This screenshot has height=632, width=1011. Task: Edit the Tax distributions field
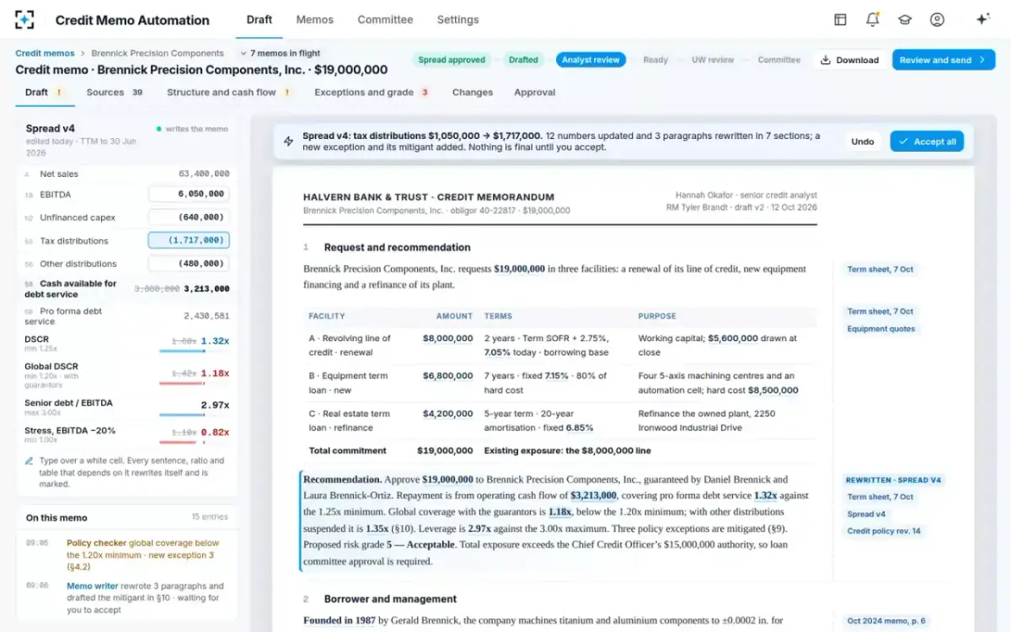coord(189,241)
